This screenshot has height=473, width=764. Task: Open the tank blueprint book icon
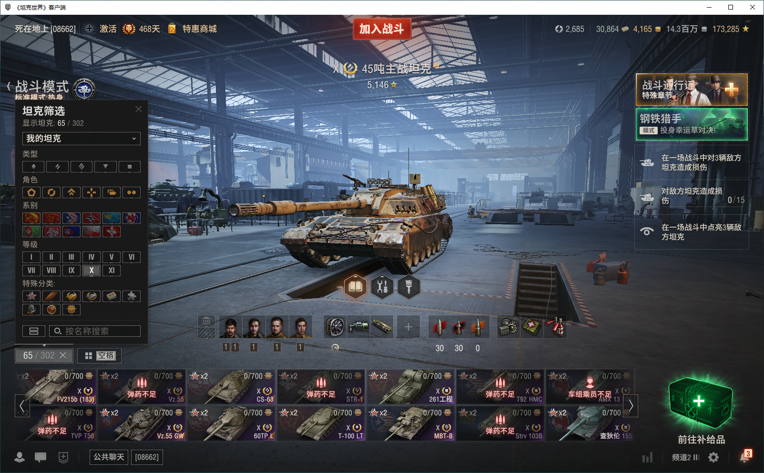pyautogui.click(x=356, y=287)
